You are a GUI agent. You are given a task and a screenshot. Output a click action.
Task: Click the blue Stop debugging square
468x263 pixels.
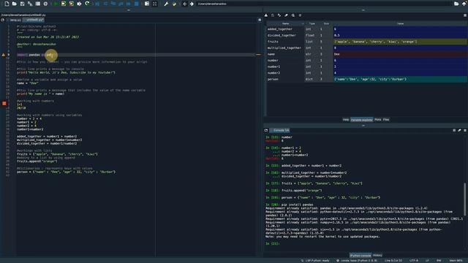point(137,4)
